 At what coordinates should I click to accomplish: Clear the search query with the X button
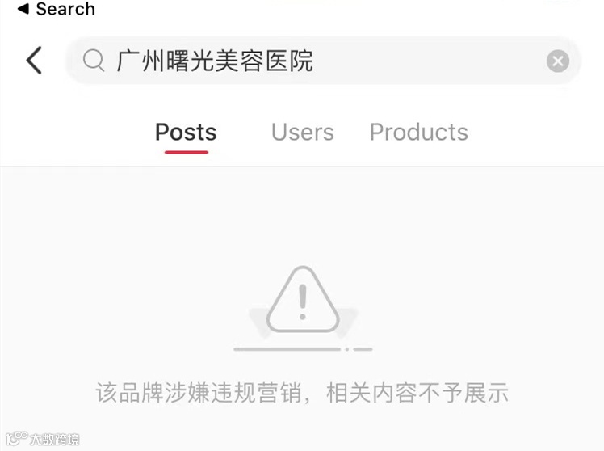558,61
